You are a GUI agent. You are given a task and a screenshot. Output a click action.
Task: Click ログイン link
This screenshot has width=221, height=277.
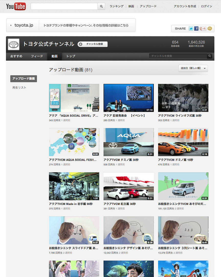coord(207,6)
